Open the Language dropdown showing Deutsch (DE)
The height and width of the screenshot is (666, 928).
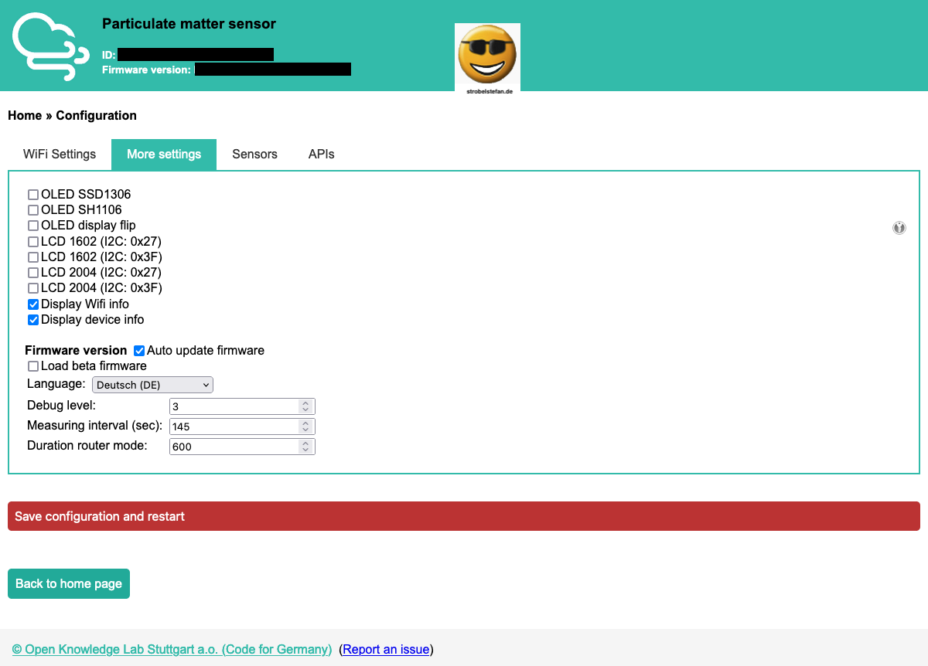pyautogui.click(x=152, y=384)
